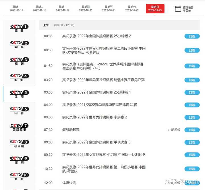Click the 10:30 女排 中国队-荷兰队 title
The image size is (205, 190).
[x=104, y=169]
